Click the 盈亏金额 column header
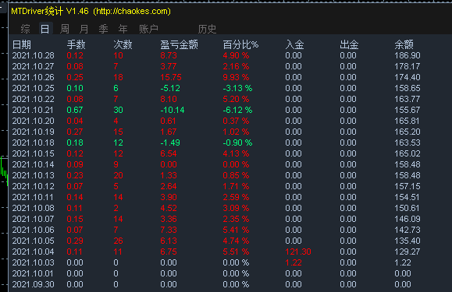The height and width of the screenshot is (292, 452). (180, 44)
